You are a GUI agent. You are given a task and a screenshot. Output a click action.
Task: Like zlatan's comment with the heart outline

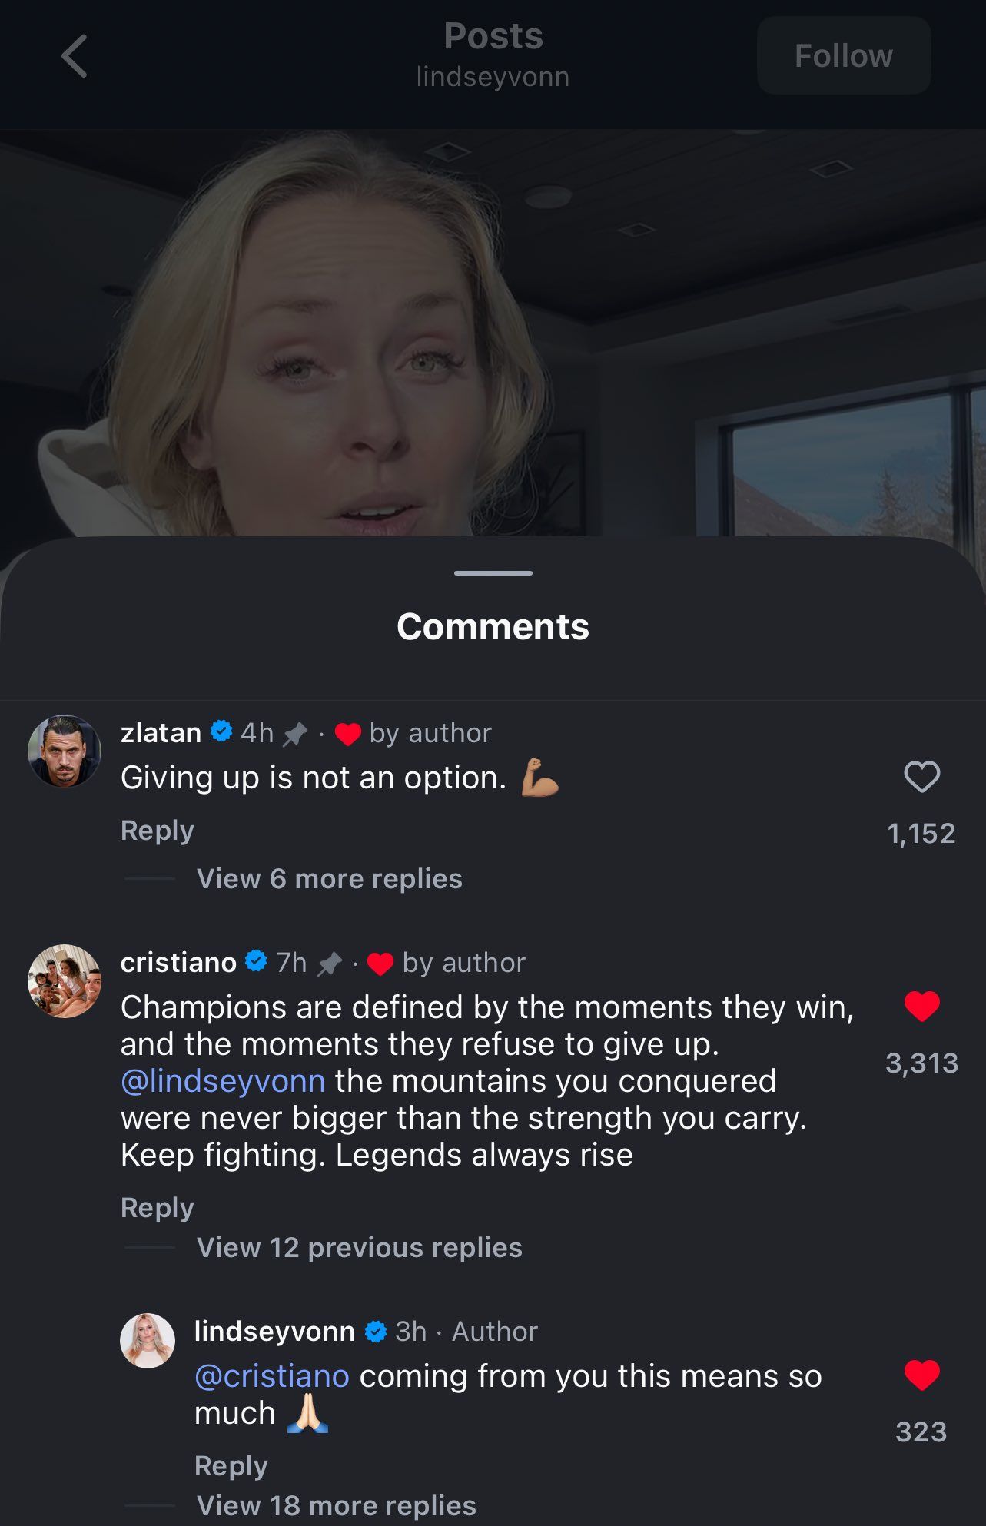(921, 778)
